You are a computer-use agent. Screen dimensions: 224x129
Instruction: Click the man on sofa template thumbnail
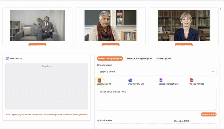(37, 26)
